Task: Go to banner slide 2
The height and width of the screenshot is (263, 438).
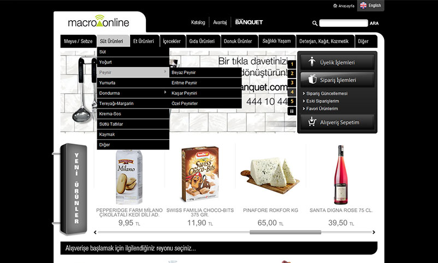Action: pos(292,74)
